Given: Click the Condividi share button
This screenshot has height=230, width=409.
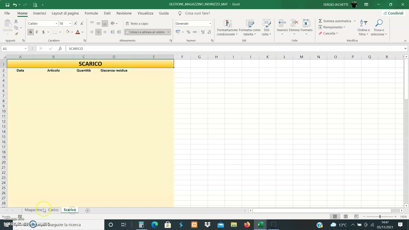Looking at the screenshot, I should tap(393, 13).
